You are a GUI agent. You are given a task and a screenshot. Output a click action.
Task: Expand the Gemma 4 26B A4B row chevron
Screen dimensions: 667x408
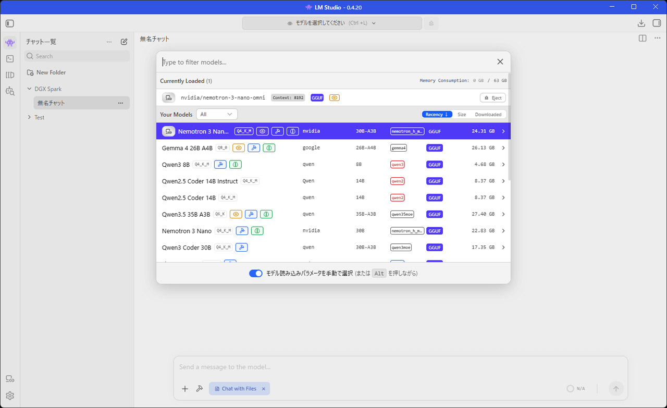(x=503, y=148)
